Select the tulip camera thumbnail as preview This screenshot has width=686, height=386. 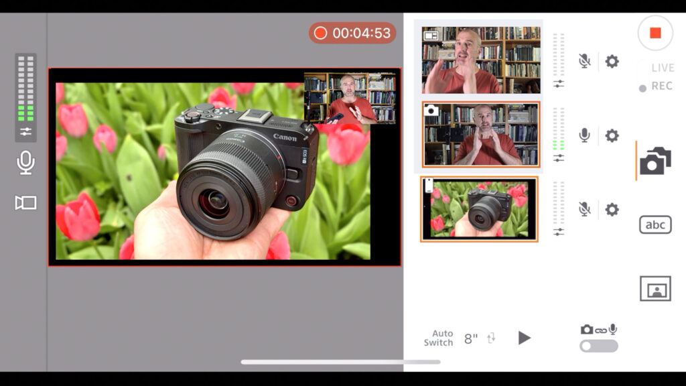(x=479, y=209)
